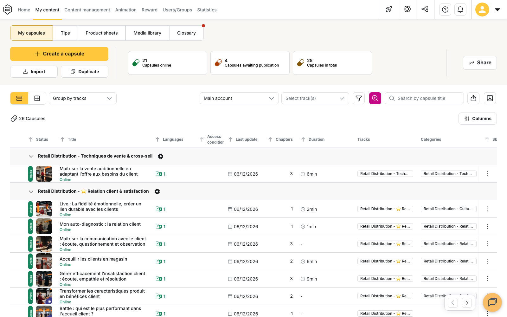Go to Content management menu
The image size is (507, 317).
tap(87, 10)
